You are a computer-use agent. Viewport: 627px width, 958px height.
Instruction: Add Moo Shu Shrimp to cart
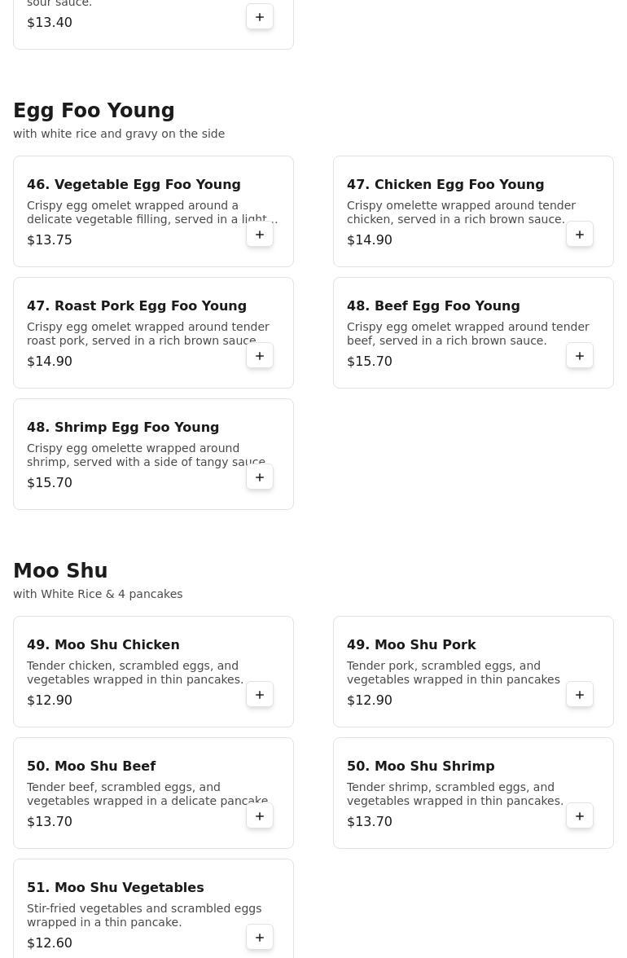pyautogui.click(x=580, y=816)
